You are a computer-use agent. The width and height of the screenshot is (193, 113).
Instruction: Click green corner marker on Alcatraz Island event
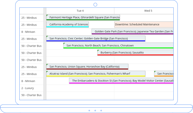pyautogui.click(x=47, y=72)
